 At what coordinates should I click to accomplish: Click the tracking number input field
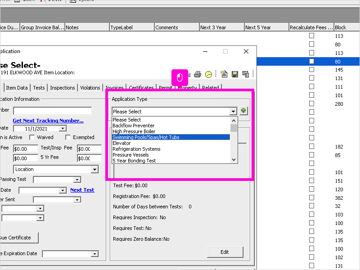pyautogui.click(x=52, y=111)
